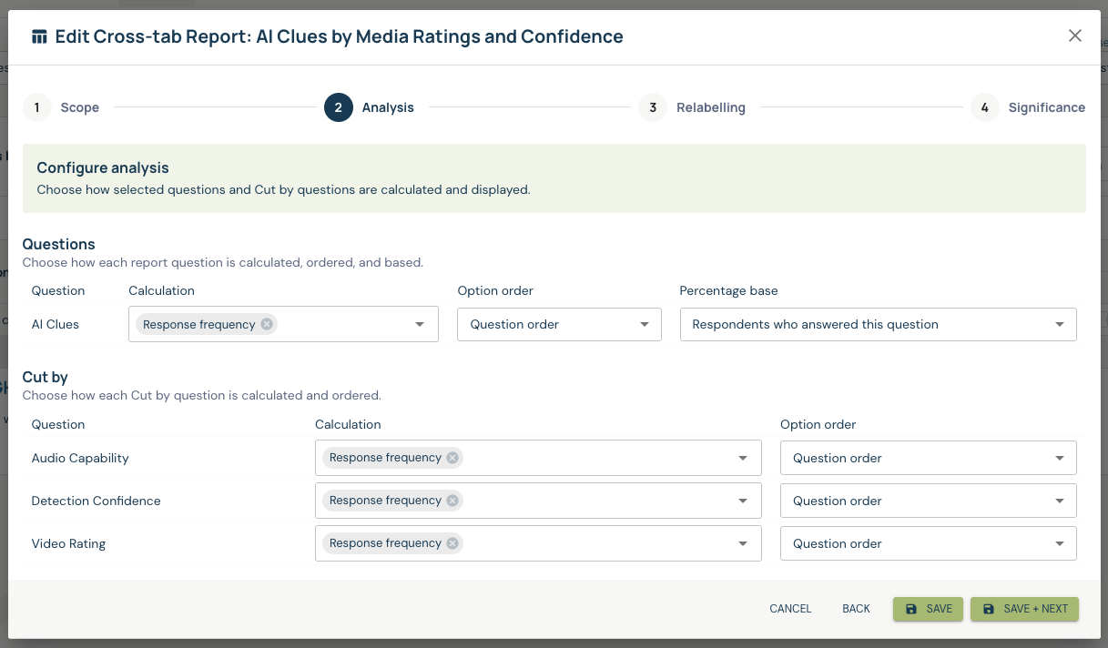Remove Response frequency chip from Detection Confidence

point(452,501)
